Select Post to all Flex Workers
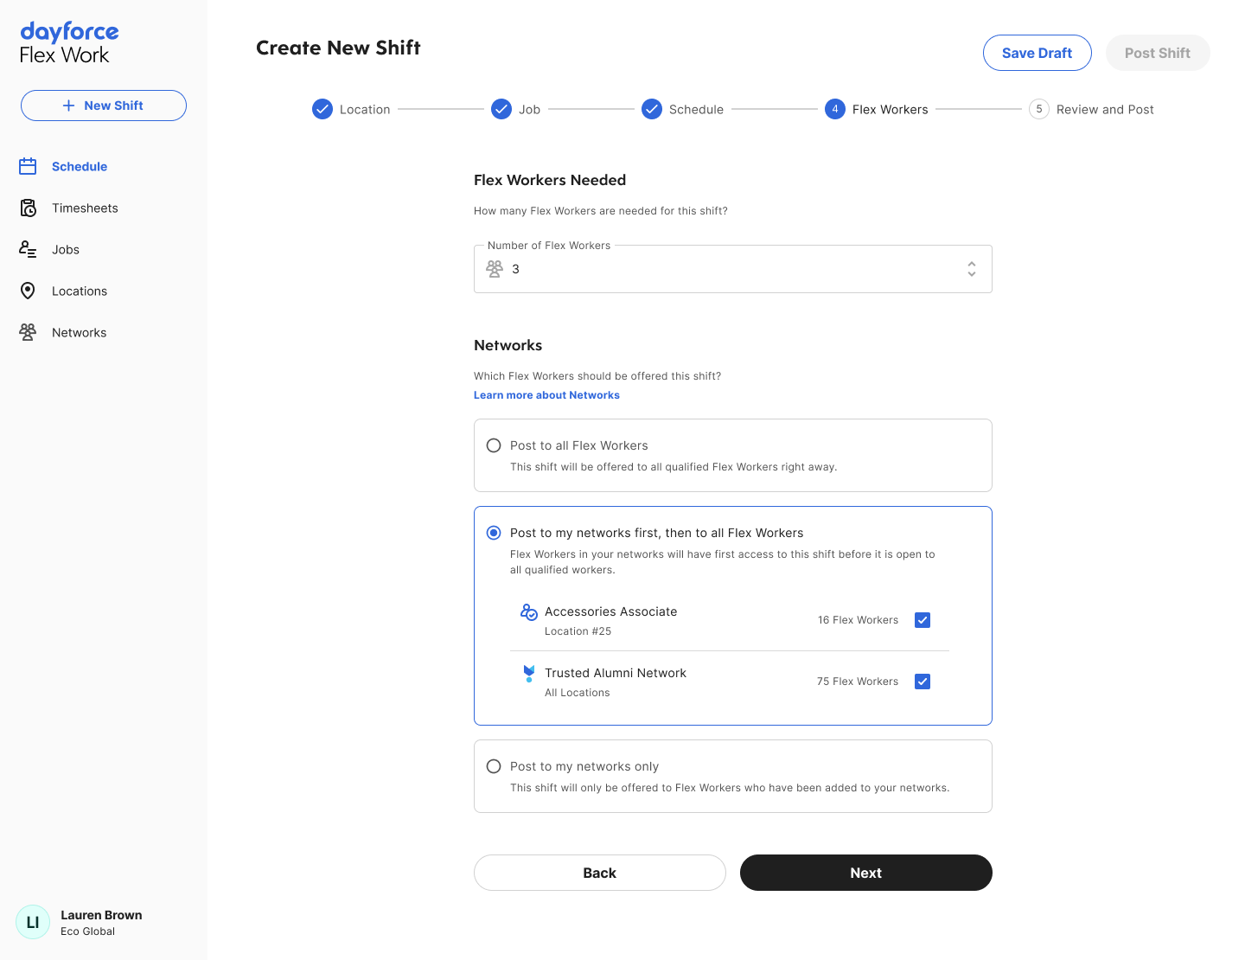This screenshot has width=1245, height=960. [x=494, y=445]
